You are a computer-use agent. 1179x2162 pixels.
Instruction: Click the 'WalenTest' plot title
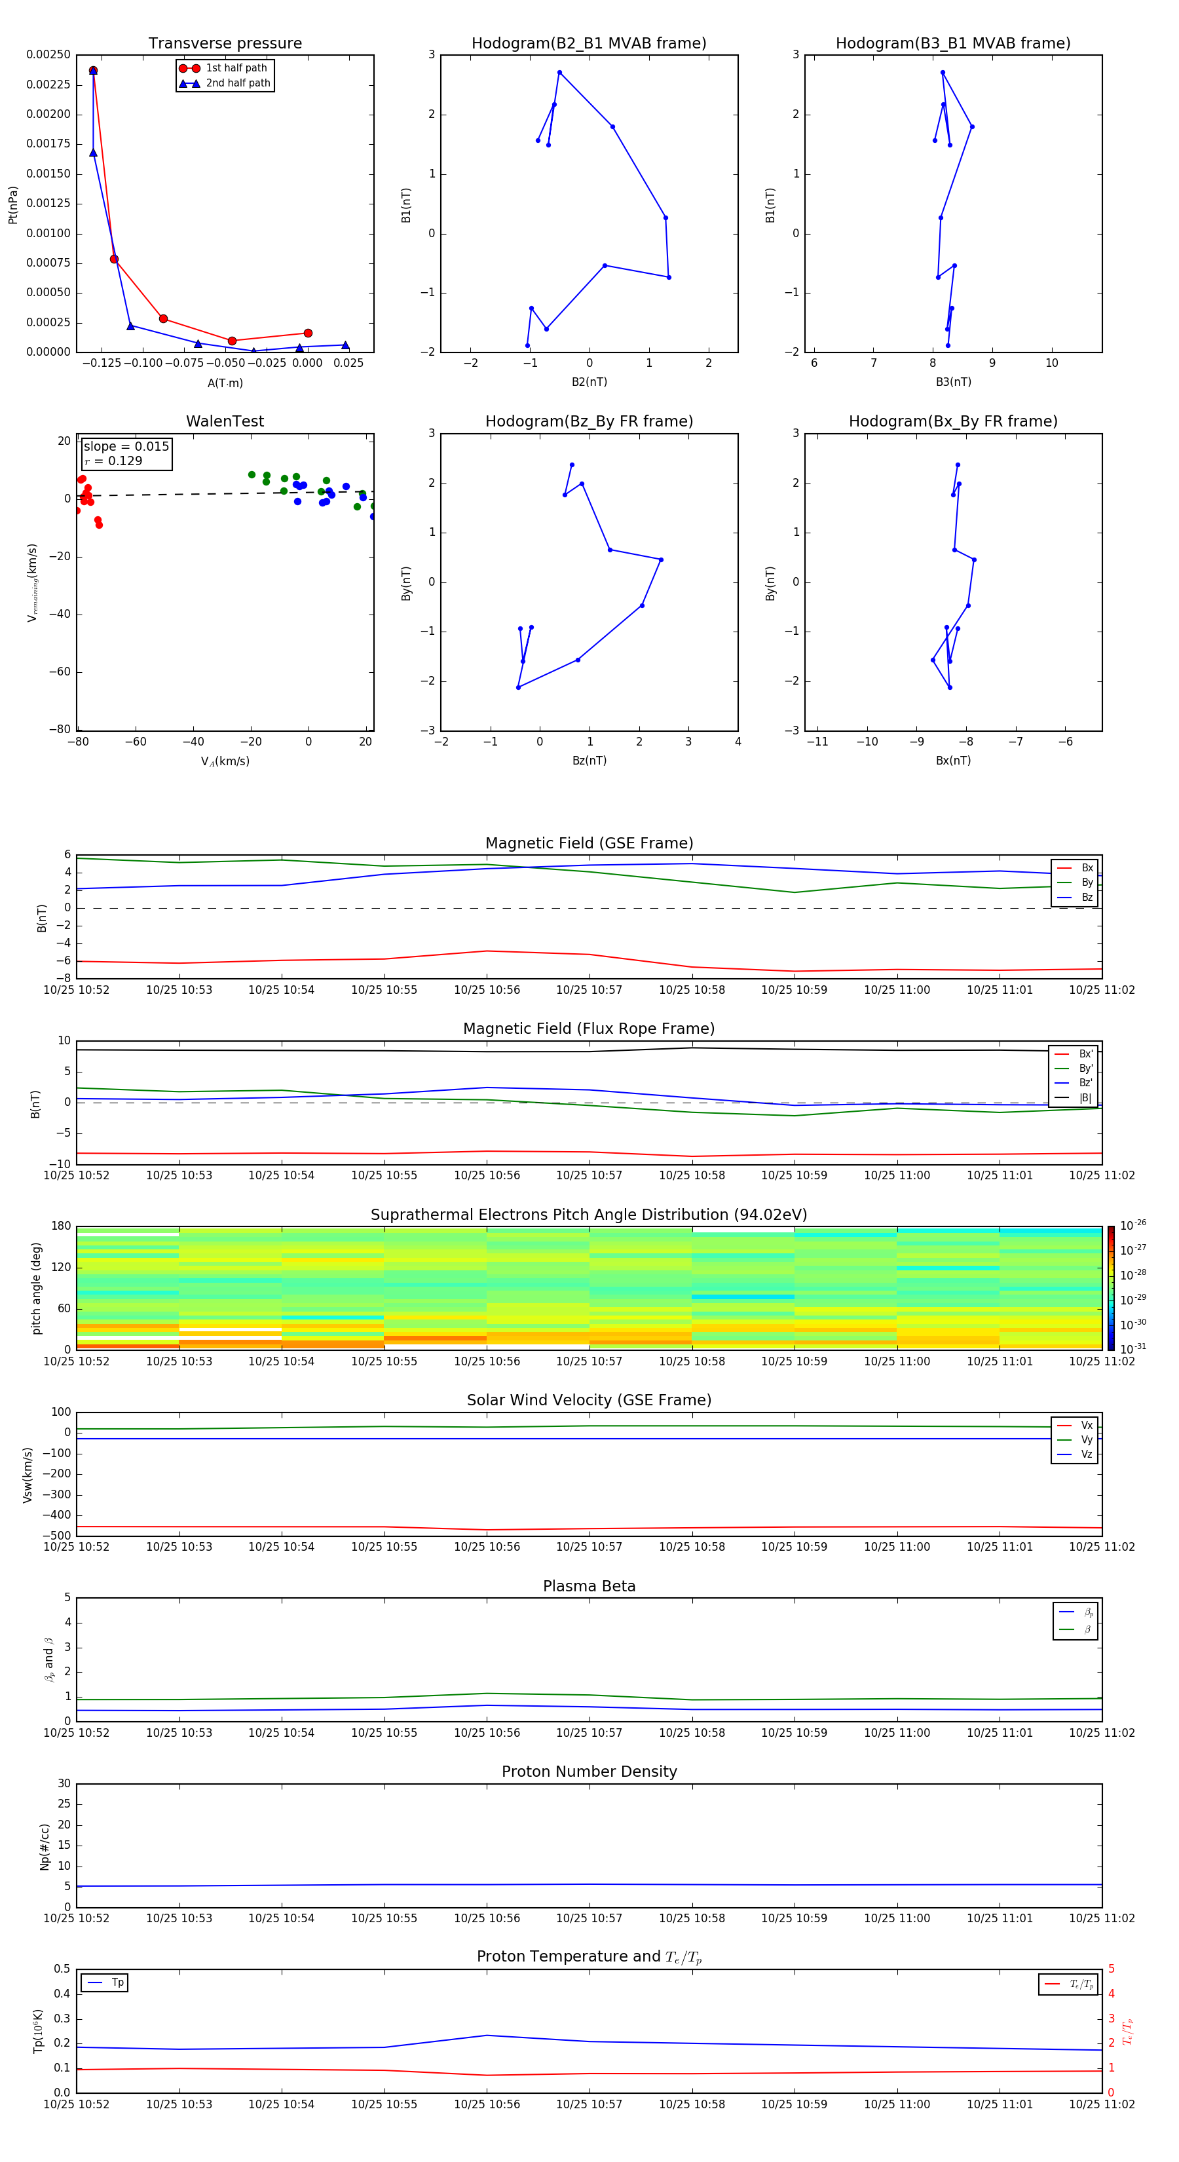point(225,421)
